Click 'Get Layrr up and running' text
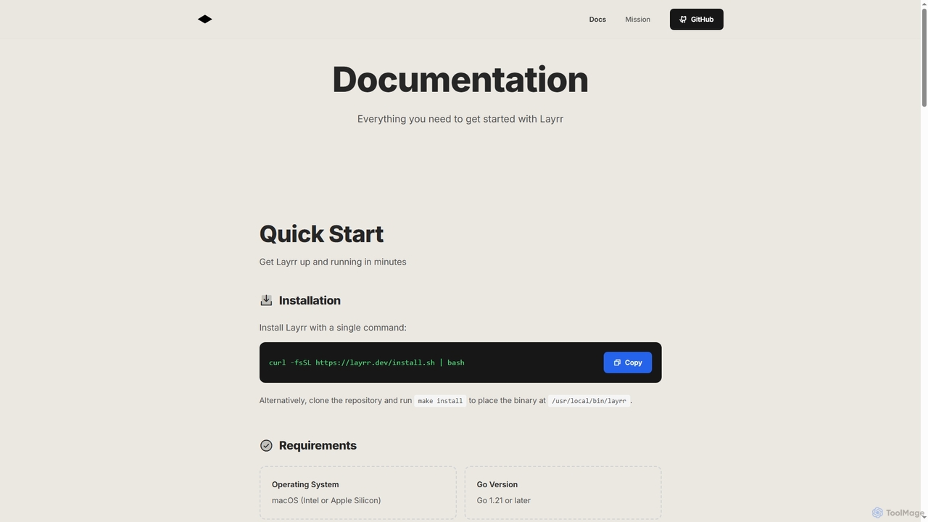The width and height of the screenshot is (928, 522). point(333,262)
